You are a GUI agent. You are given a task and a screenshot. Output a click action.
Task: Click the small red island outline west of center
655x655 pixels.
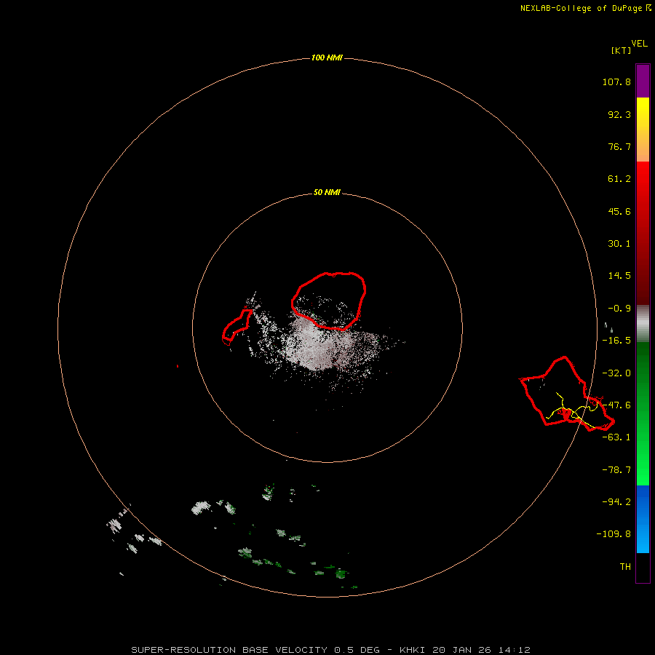(x=237, y=327)
